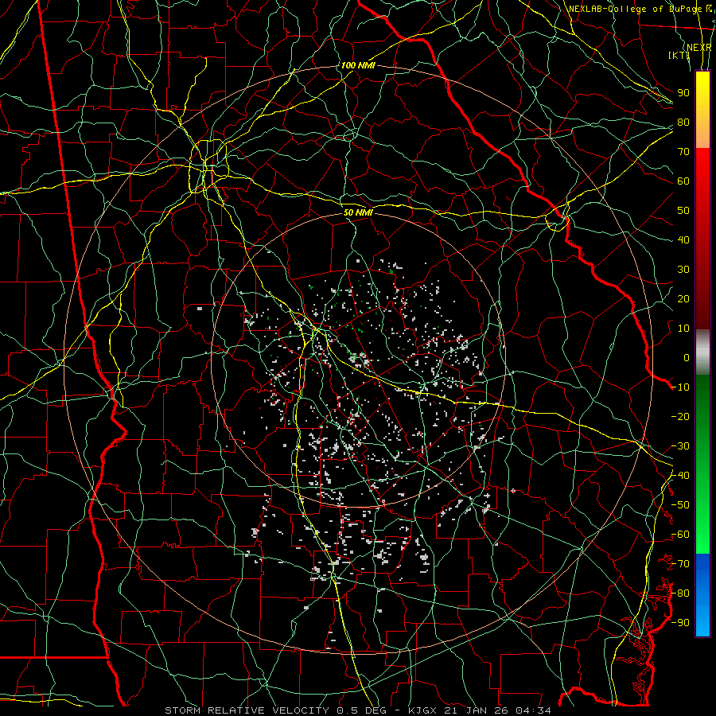The image size is (716, 716).
Task: Click the positive 50 knot scale label
Action: pos(683,211)
